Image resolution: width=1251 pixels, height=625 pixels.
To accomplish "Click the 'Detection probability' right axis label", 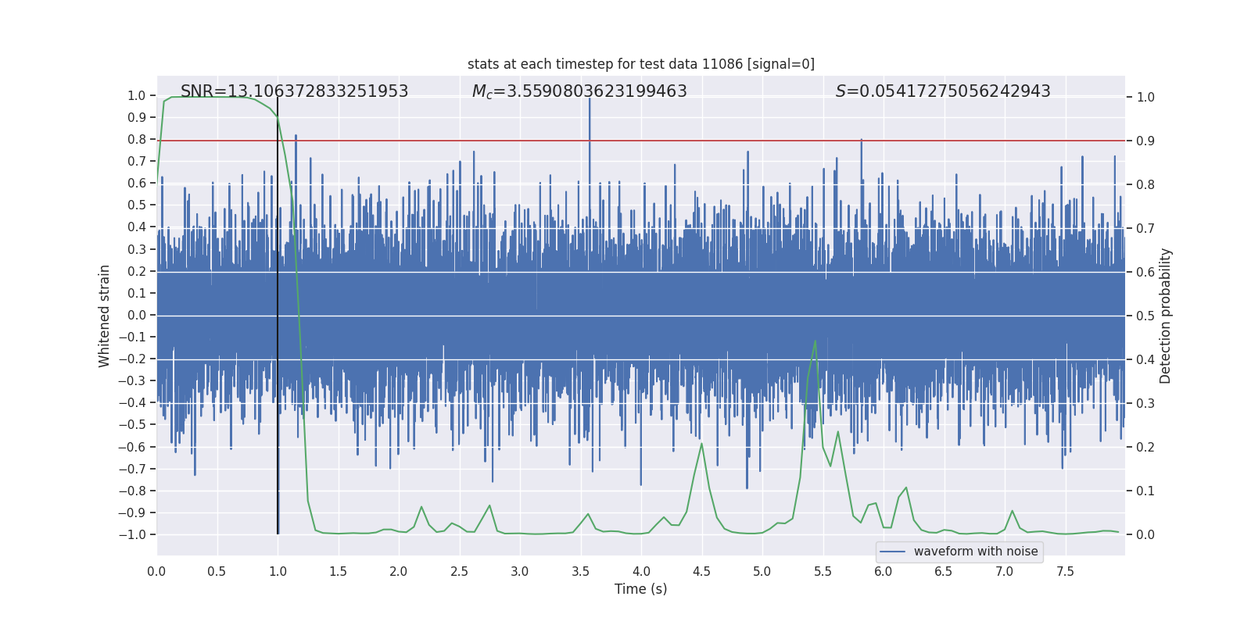I will [x=1165, y=316].
